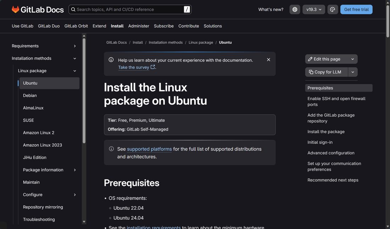Open Copy for LLM options arrow
This screenshot has height=229, width=390.
pyautogui.click(x=353, y=72)
